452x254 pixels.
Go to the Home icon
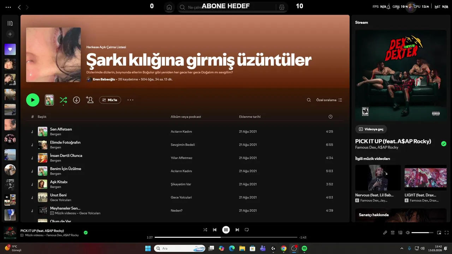pyautogui.click(x=169, y=7)
